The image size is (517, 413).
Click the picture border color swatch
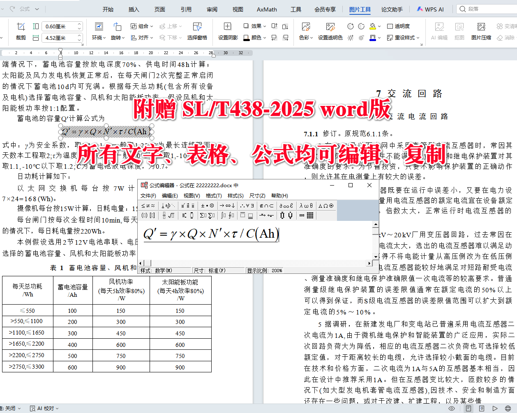(372, 38)
